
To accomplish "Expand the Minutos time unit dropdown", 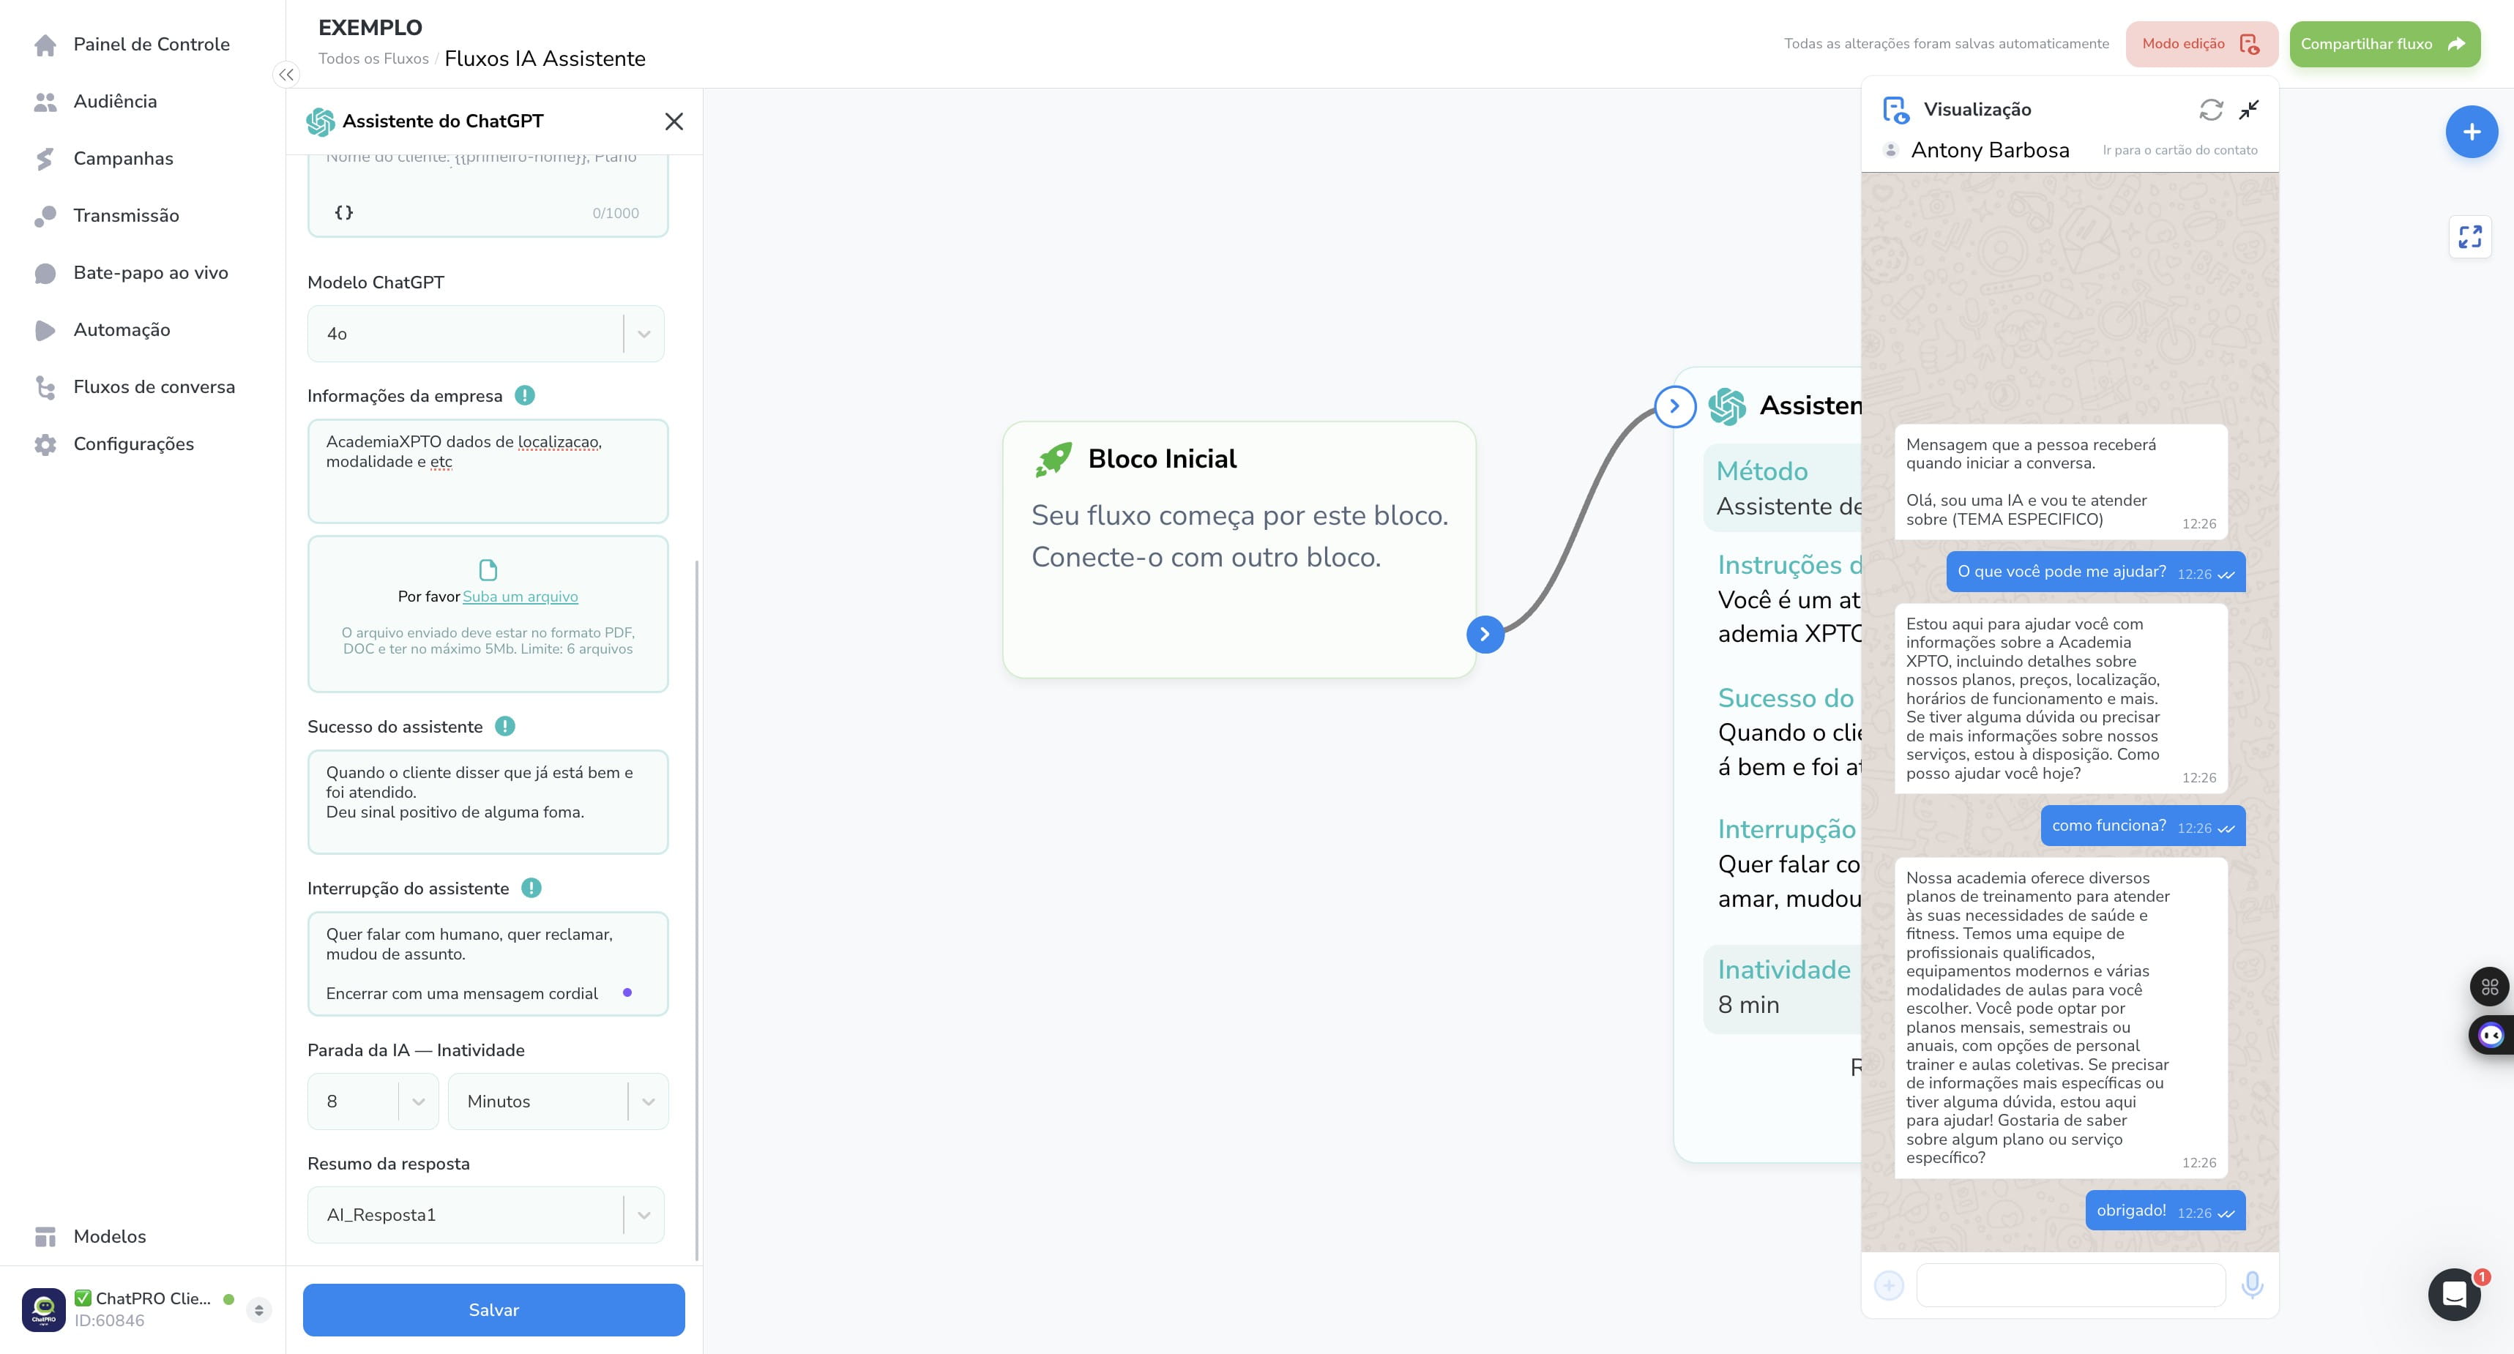I will [559, 1101].
